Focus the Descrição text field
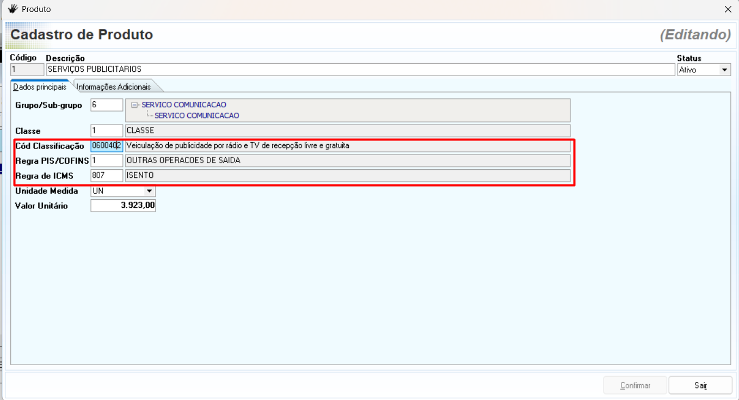 pos(359,70)
